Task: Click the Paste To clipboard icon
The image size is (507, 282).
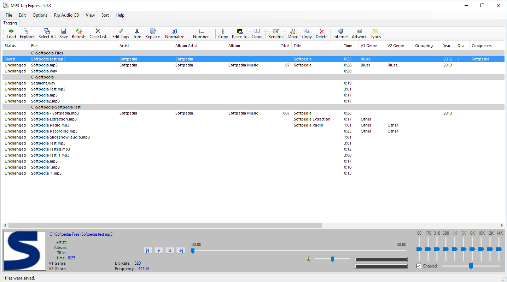Action: pyautogui.click(x=239, y=31)
